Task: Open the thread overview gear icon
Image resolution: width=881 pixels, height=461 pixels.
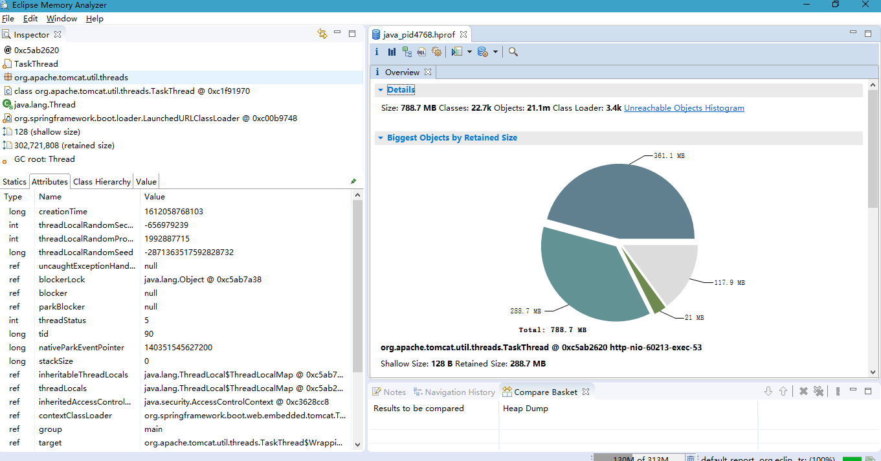Action: (436, 52)
